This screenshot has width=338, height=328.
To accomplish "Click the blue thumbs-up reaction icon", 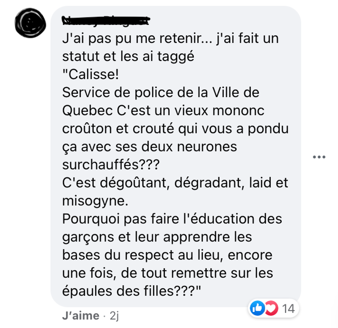I will click(257, 308).
